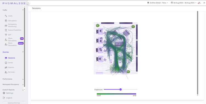Screen dimensions: 206x104
Task: Open the Grafton Street - Telco location dropdown
Action: coord(158,3)
